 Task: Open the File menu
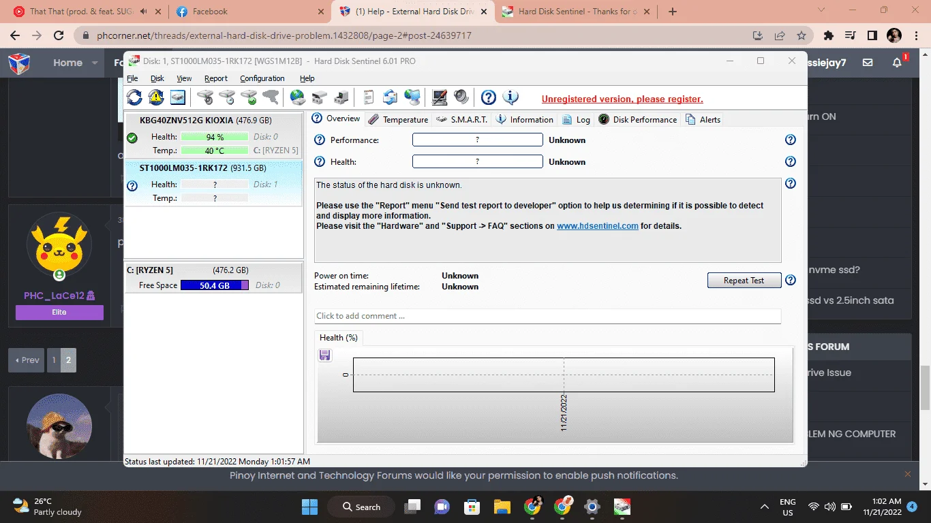point(132,78)
